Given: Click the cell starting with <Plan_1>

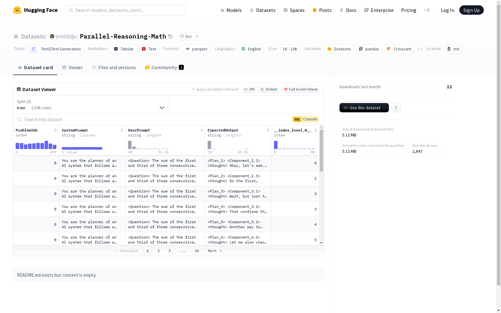Looking at the screenshot, I should (x=238, y=163).
